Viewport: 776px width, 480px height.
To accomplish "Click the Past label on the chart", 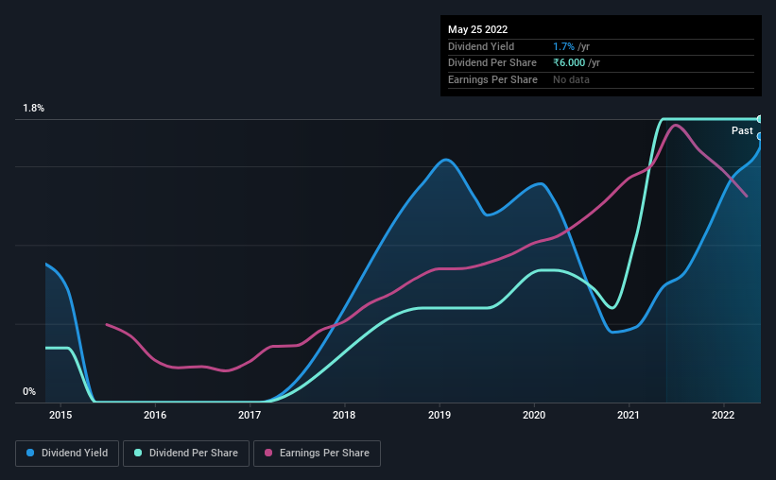I will (742, 130).
